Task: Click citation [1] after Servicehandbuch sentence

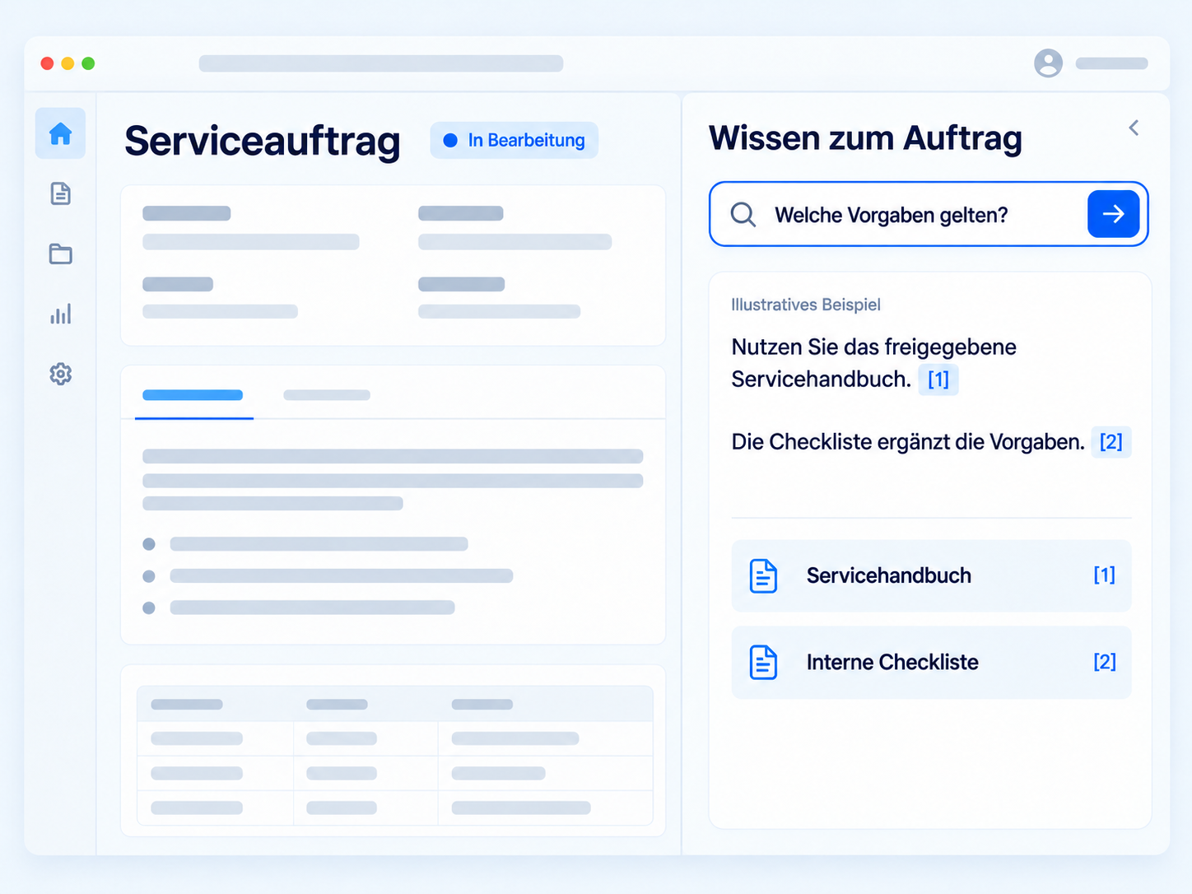Action: 938,379
